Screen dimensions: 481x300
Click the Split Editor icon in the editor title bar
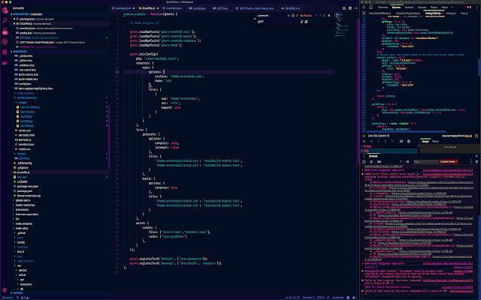(349, 8)
